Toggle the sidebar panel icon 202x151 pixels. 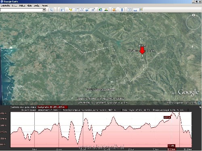click(63, 10)
